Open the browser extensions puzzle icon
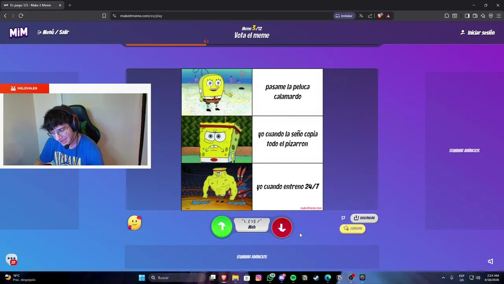This screenshot has height=284, width=504. 447,16
